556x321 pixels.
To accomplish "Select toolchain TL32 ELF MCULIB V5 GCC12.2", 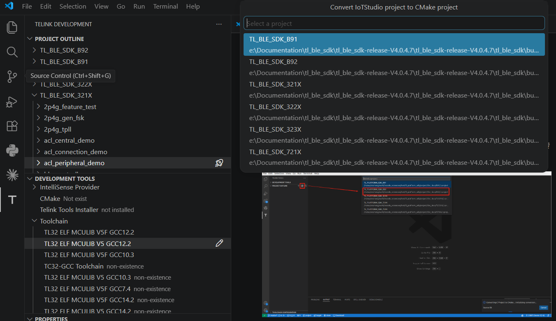I will (x=128, y=244).
